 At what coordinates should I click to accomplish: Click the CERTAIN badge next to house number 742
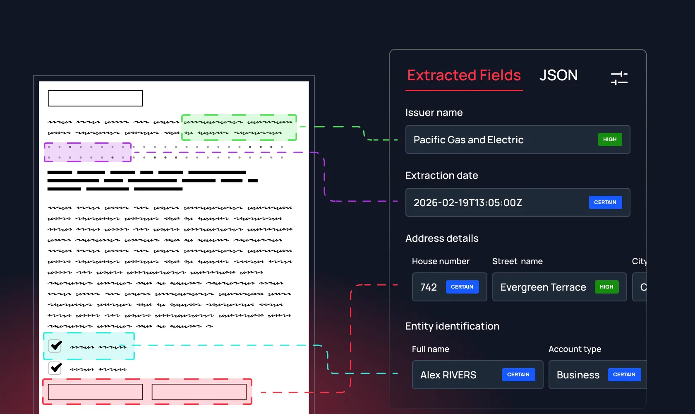(462, 286)
